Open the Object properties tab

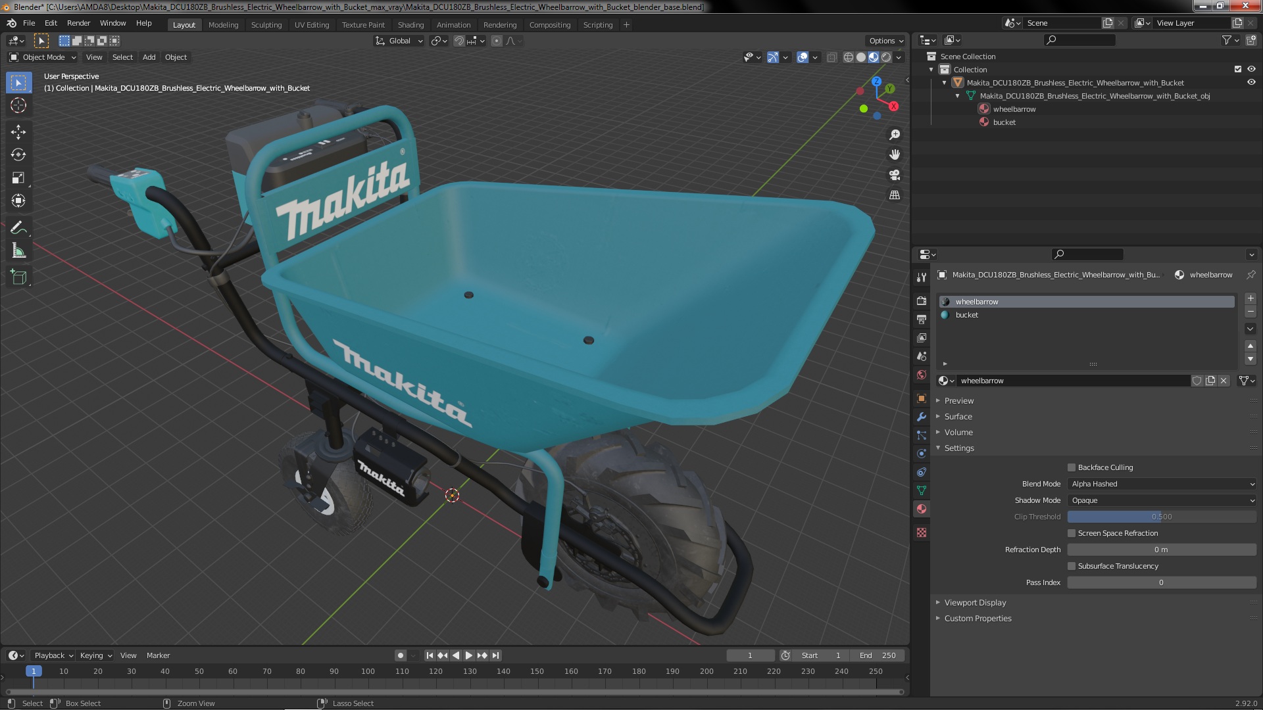(x=922, y=398)
